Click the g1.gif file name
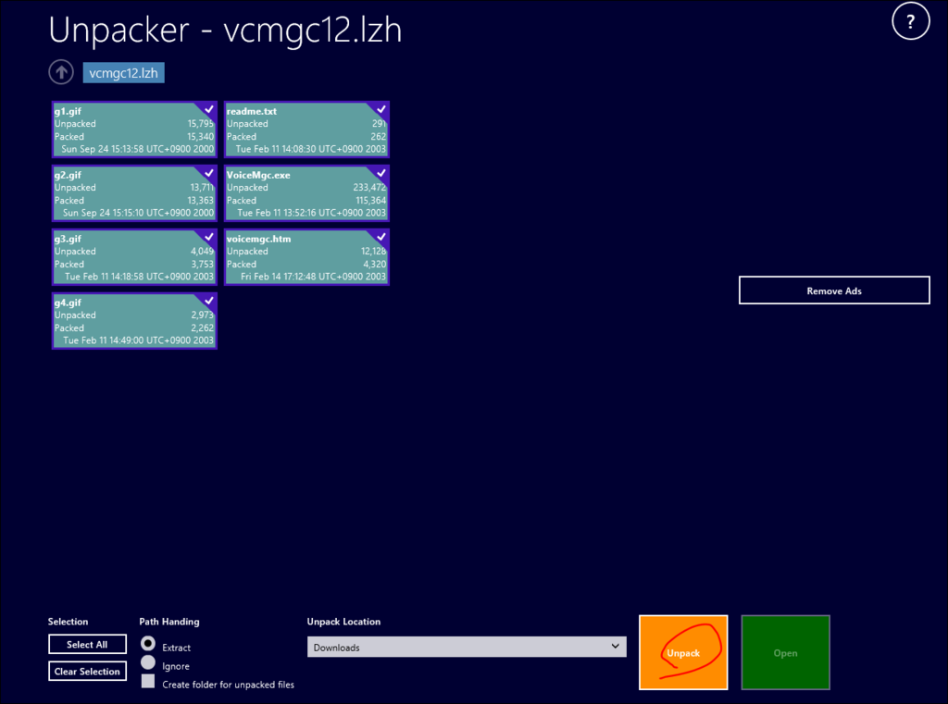 click(x=68, y=111)
